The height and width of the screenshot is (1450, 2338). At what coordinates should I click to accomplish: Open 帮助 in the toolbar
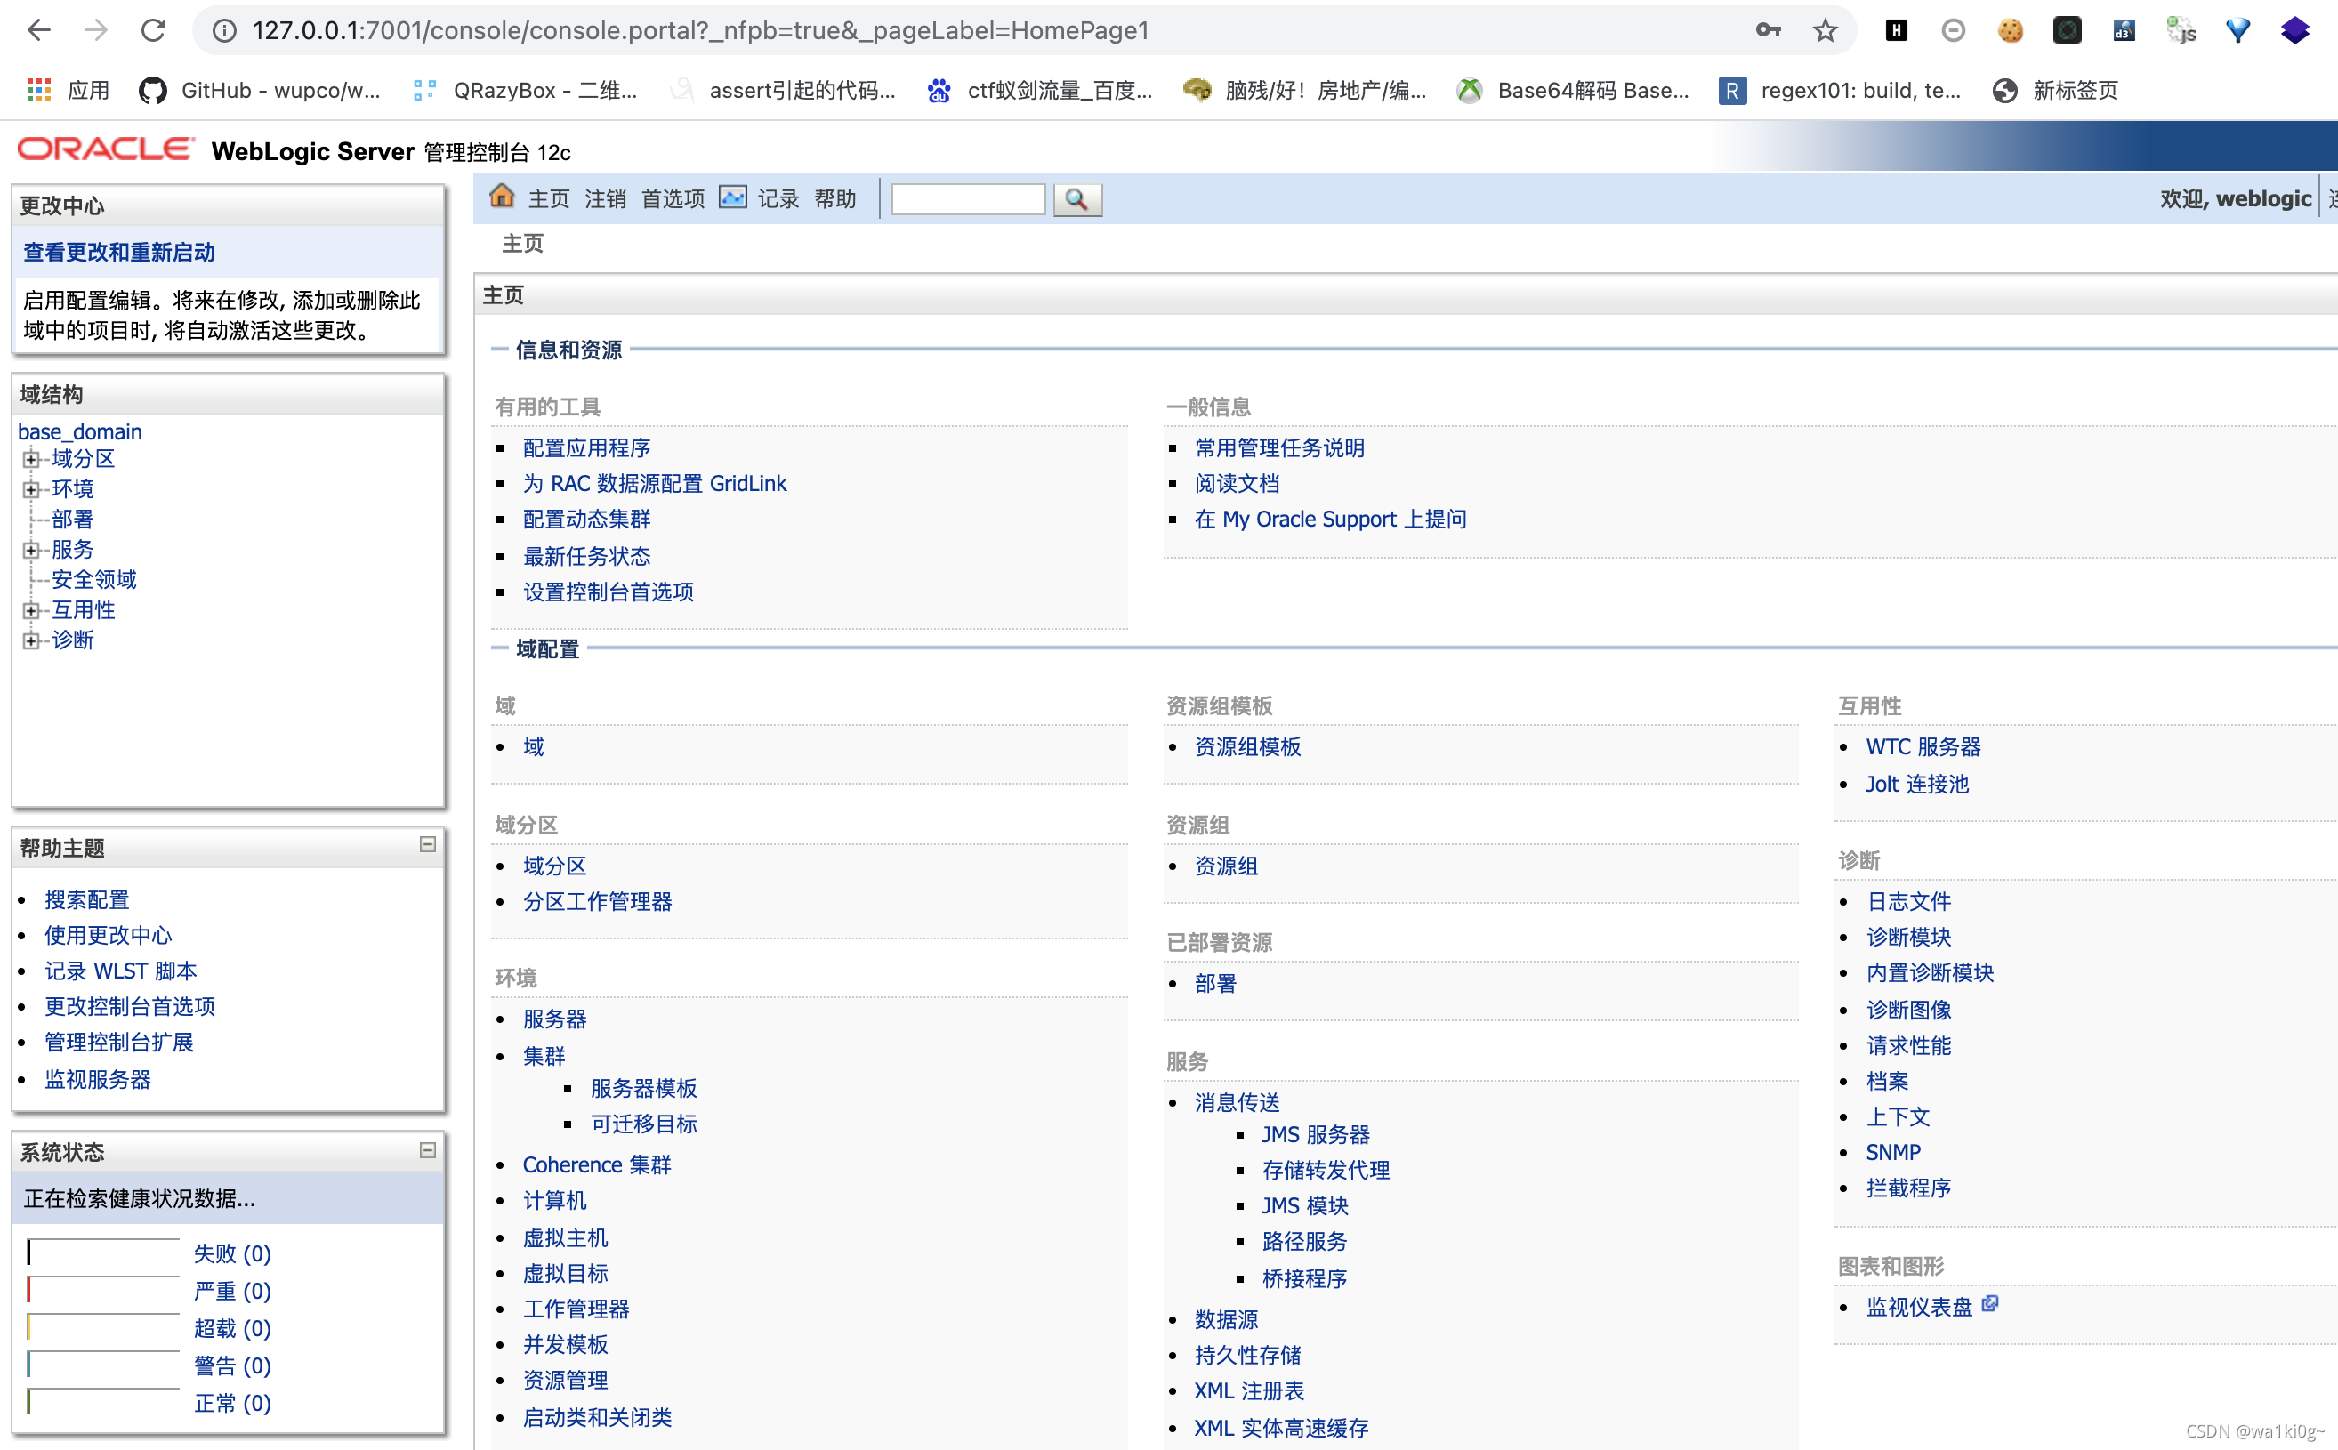click(834, 198)
